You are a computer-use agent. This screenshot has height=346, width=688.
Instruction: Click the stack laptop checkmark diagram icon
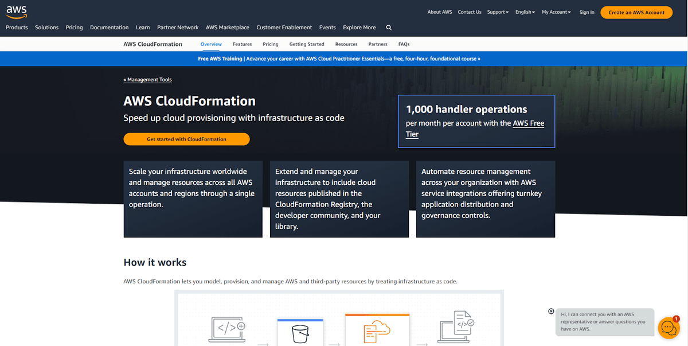coord(456,326)
